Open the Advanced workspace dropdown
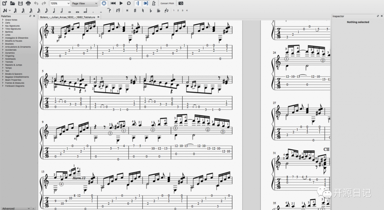This screenshot has height=210, width=384. pos(15,208)
